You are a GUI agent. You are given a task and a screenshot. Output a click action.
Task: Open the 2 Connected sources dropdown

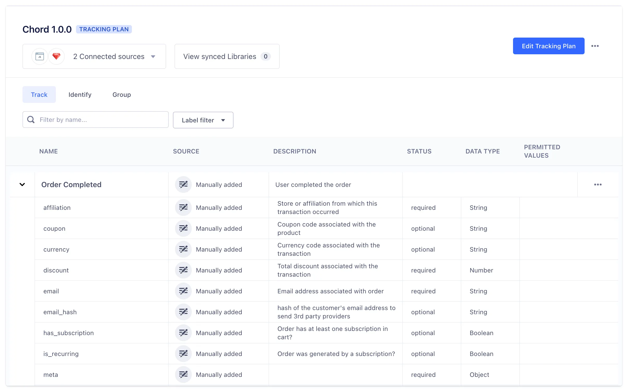click(94, 56)
